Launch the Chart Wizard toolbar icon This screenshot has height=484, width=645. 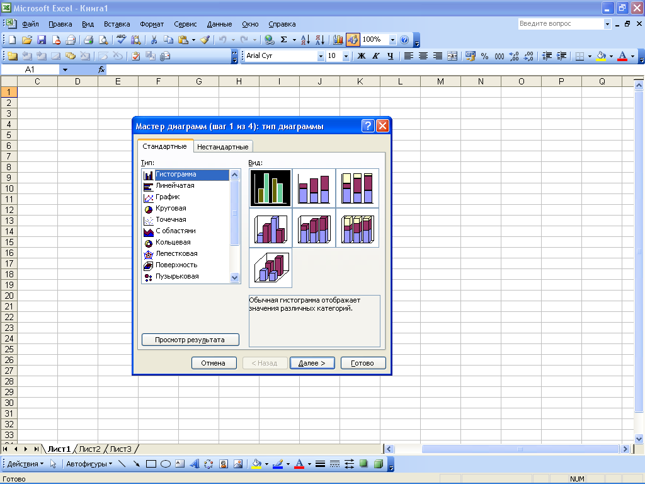point(338,40)
